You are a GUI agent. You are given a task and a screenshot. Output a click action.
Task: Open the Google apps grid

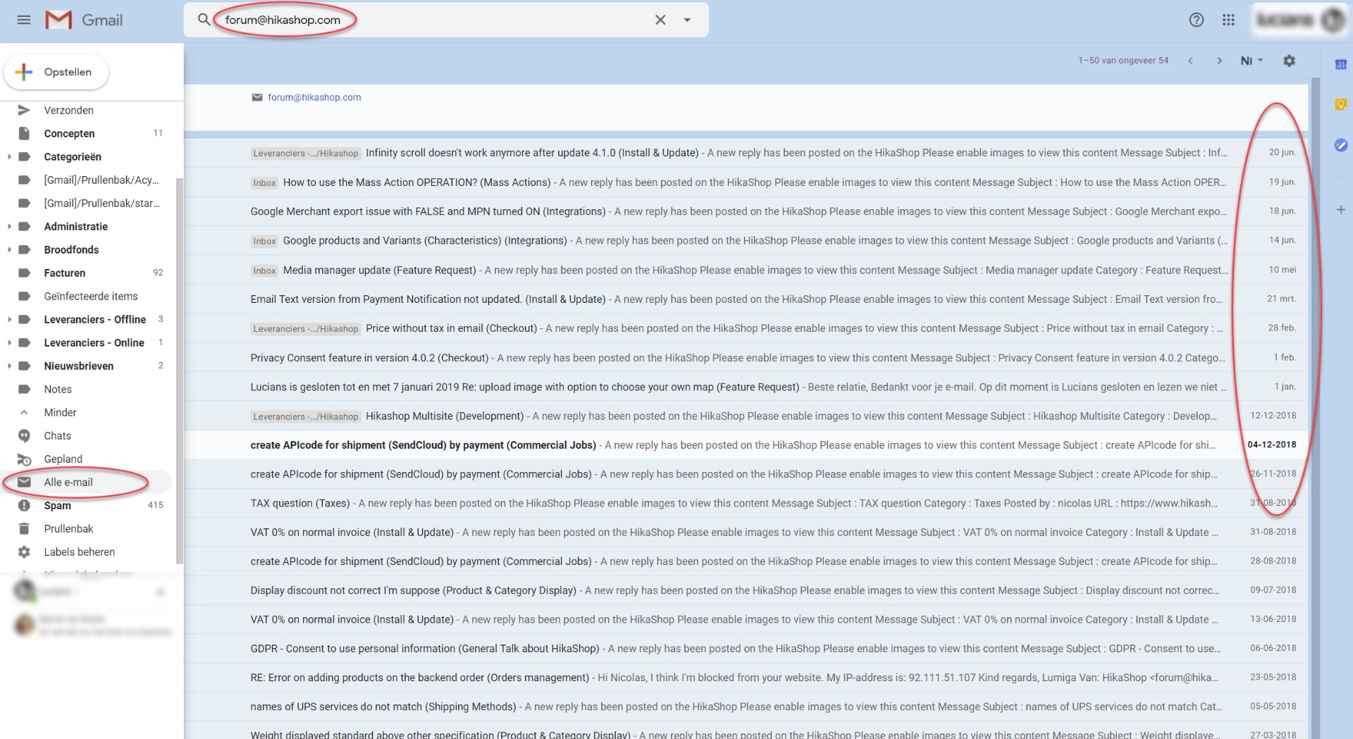[1228, 20]
